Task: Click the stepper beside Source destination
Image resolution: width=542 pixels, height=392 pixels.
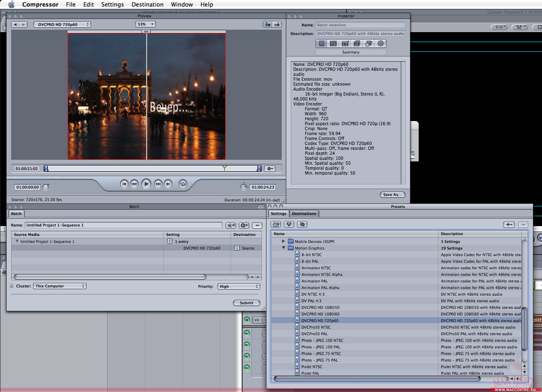Action: click(x=237, y=248)
